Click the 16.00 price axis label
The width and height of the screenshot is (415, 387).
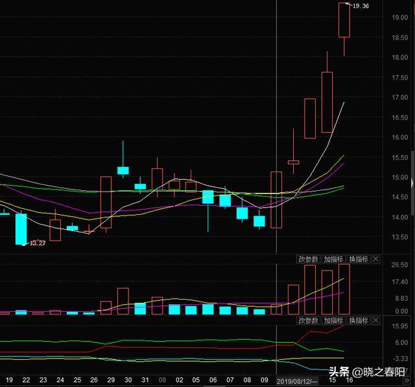(x=400, y=137)
